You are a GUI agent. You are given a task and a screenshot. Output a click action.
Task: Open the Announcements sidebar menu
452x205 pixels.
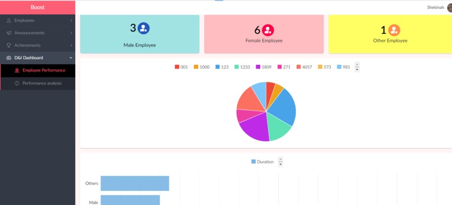point(38,33)
